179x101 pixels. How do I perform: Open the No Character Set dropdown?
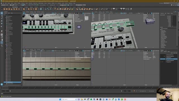click(x=143, y=91)
